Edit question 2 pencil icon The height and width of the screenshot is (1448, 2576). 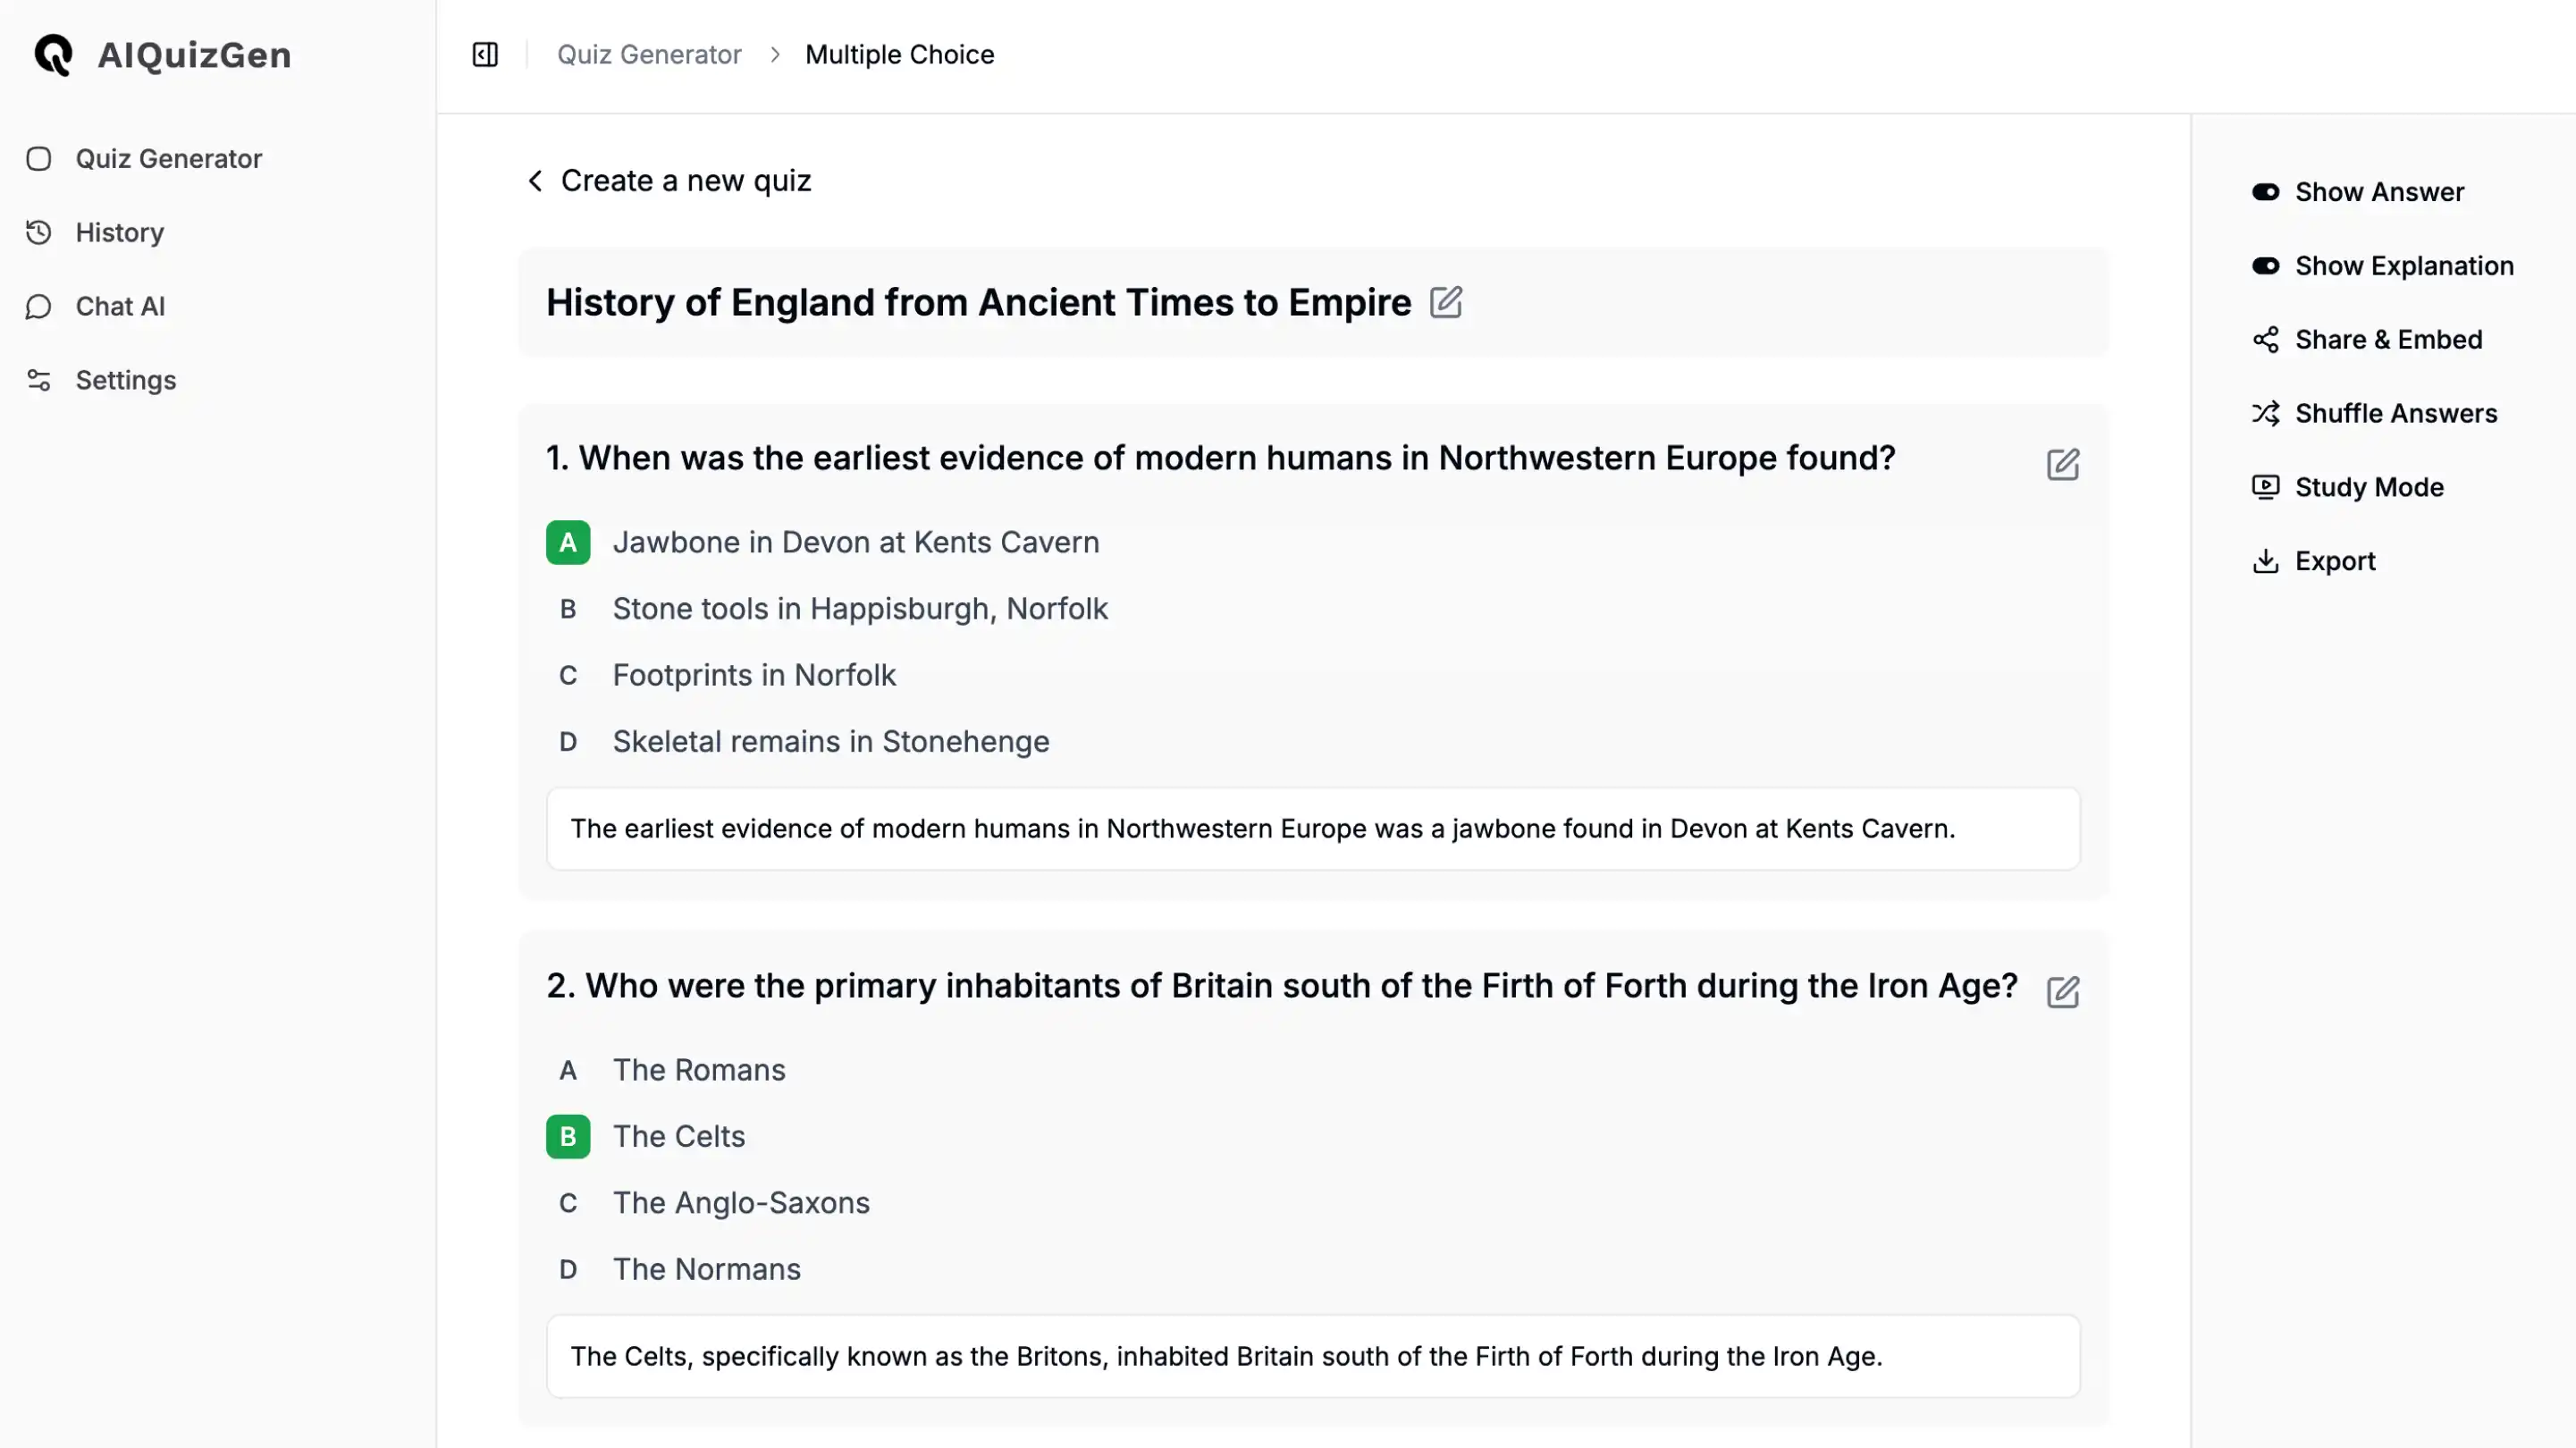tap(2063, 992)
